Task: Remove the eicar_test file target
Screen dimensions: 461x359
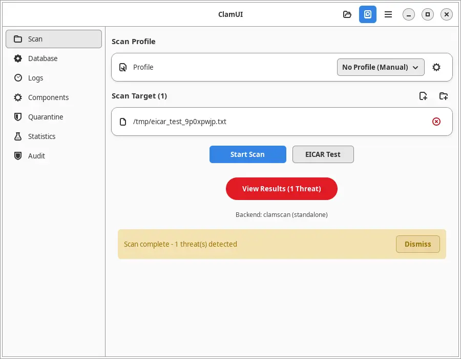Action: click(436, 122)
